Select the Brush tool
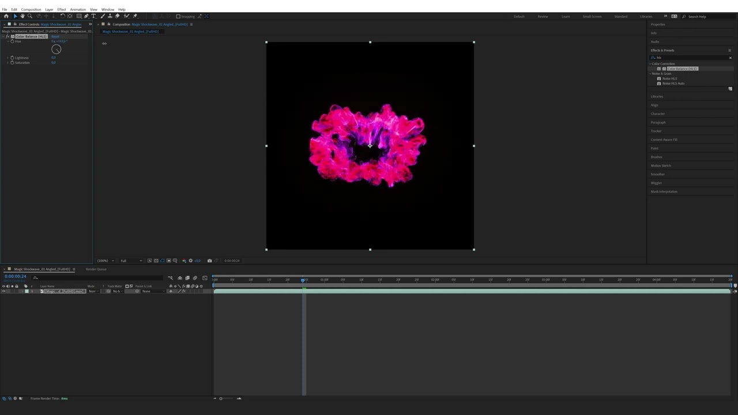Viewport: 738px width, 415px height. (103, 16)
